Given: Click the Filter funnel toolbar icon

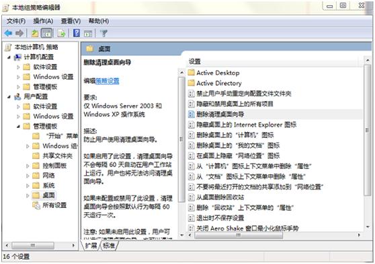Looking at the screenshot, I should 103,33.
